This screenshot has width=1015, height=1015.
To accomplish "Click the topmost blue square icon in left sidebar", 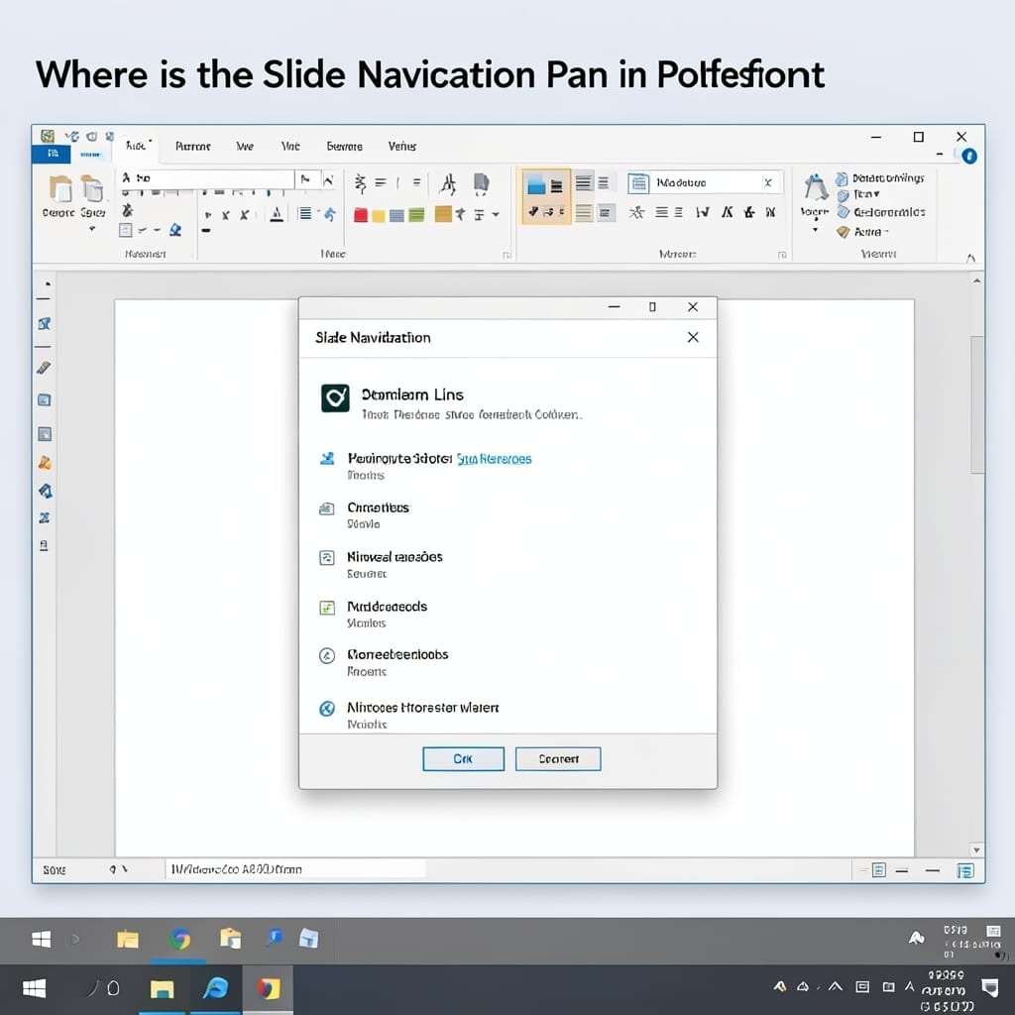I will pos(44,324).
